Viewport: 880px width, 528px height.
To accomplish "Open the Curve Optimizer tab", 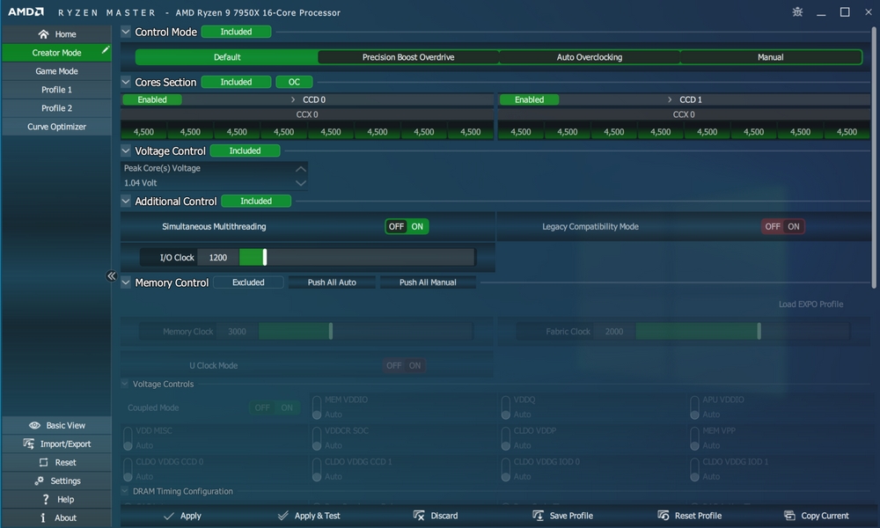I will pyautogui.click(x=56, y=127).
